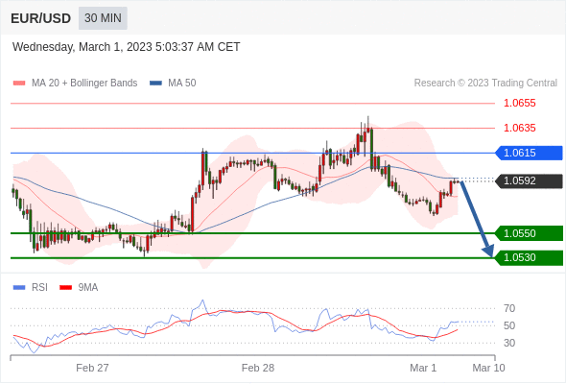Click the 1.0635 resistance label
Viewport: 566px width, 384px height.
pyautogui.click(x=519, y=128)
